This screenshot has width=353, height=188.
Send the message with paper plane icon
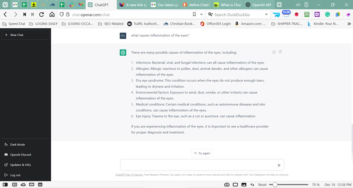coord(279,165)
